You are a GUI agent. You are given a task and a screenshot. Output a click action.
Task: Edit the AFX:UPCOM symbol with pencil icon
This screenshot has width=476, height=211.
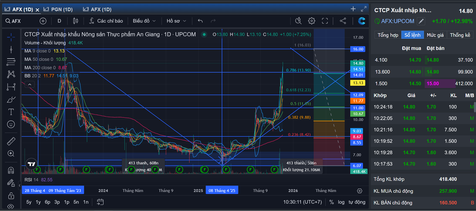point(421,21)
